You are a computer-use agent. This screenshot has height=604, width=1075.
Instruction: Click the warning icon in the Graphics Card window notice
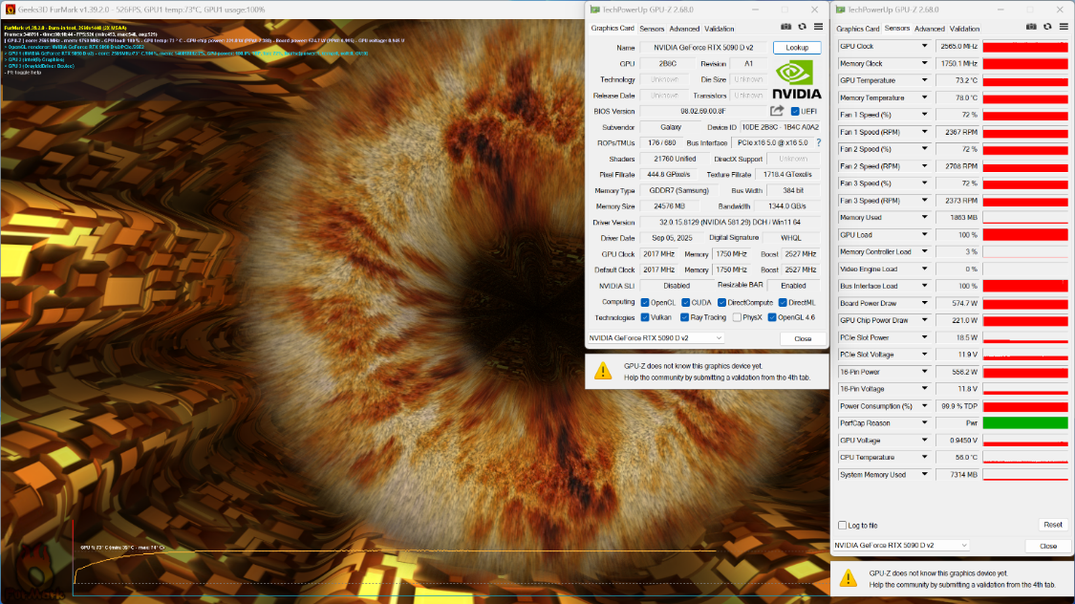(603, 371)
